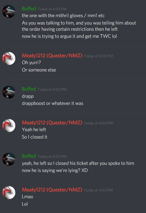Click the Buffed username above 'mithril gloves' message
Viewport: 146px width, 213px height.
pyautogui.click(x=29, y=9)
